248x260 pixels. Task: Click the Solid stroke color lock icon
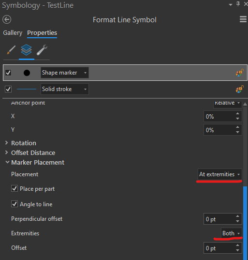click(240, 89)
